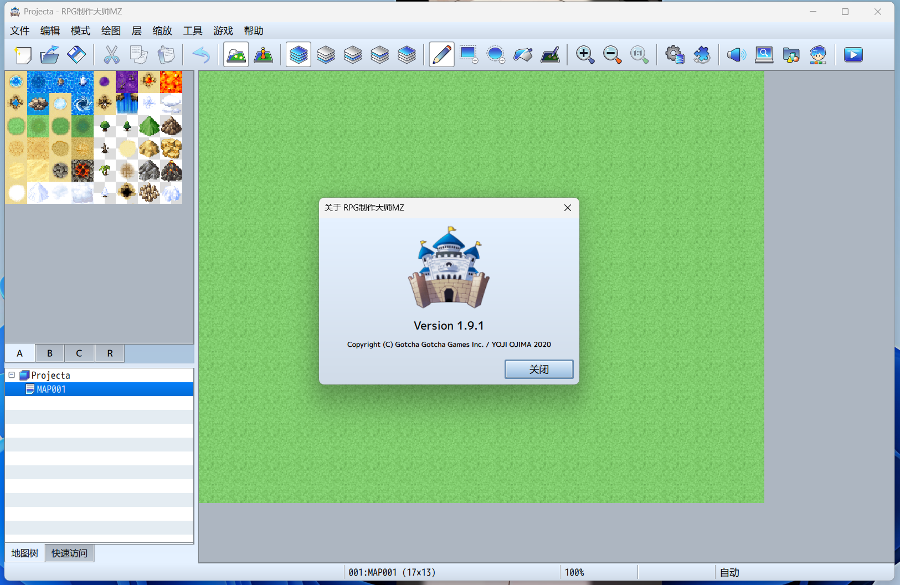900x585 pixels.
Task: Switch to tileset tab A
Action: point(20,353)
